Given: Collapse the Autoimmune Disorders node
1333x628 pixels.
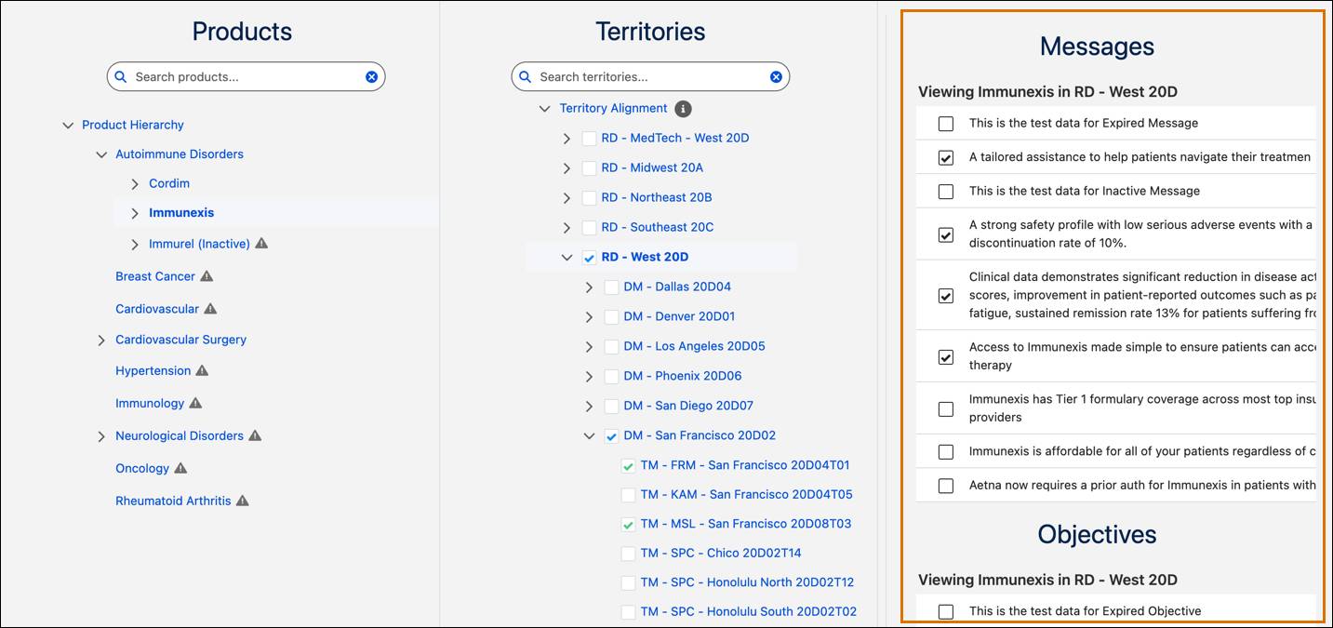Looking at the screenshot, I should pos(101,155).
